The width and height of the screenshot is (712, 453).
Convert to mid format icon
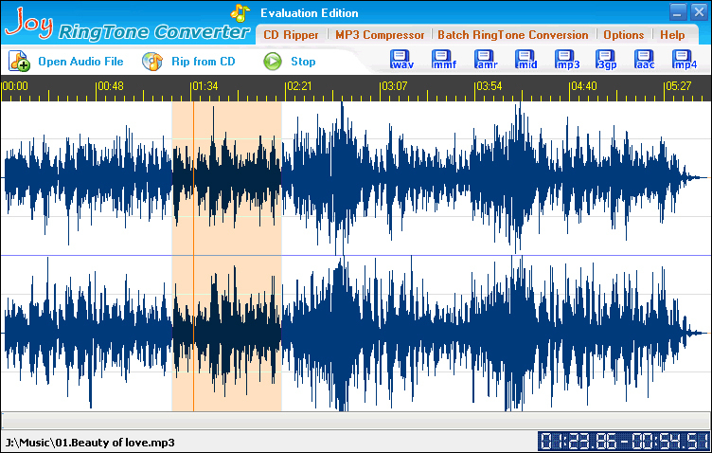(x=526, y=60)
